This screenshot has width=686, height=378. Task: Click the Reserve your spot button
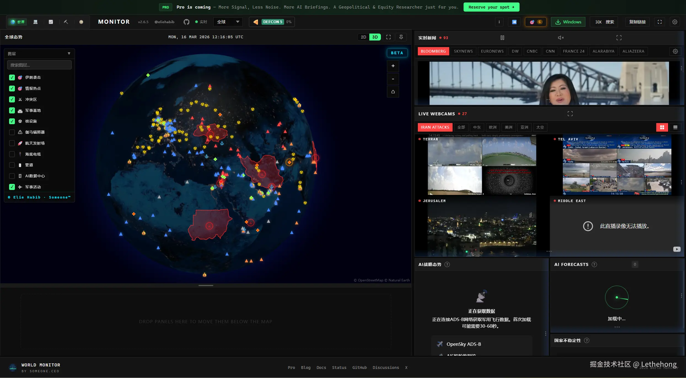491,7
